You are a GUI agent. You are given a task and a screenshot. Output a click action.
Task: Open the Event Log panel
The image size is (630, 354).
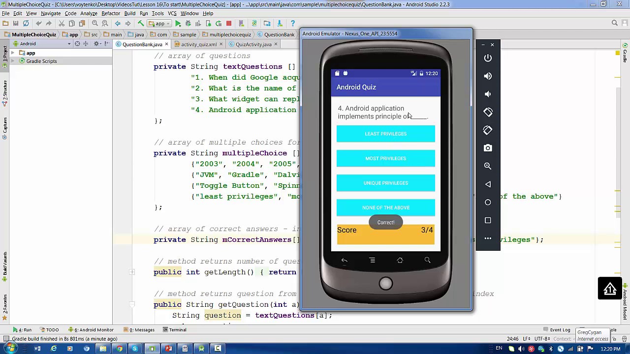click(x=557, y=330)
